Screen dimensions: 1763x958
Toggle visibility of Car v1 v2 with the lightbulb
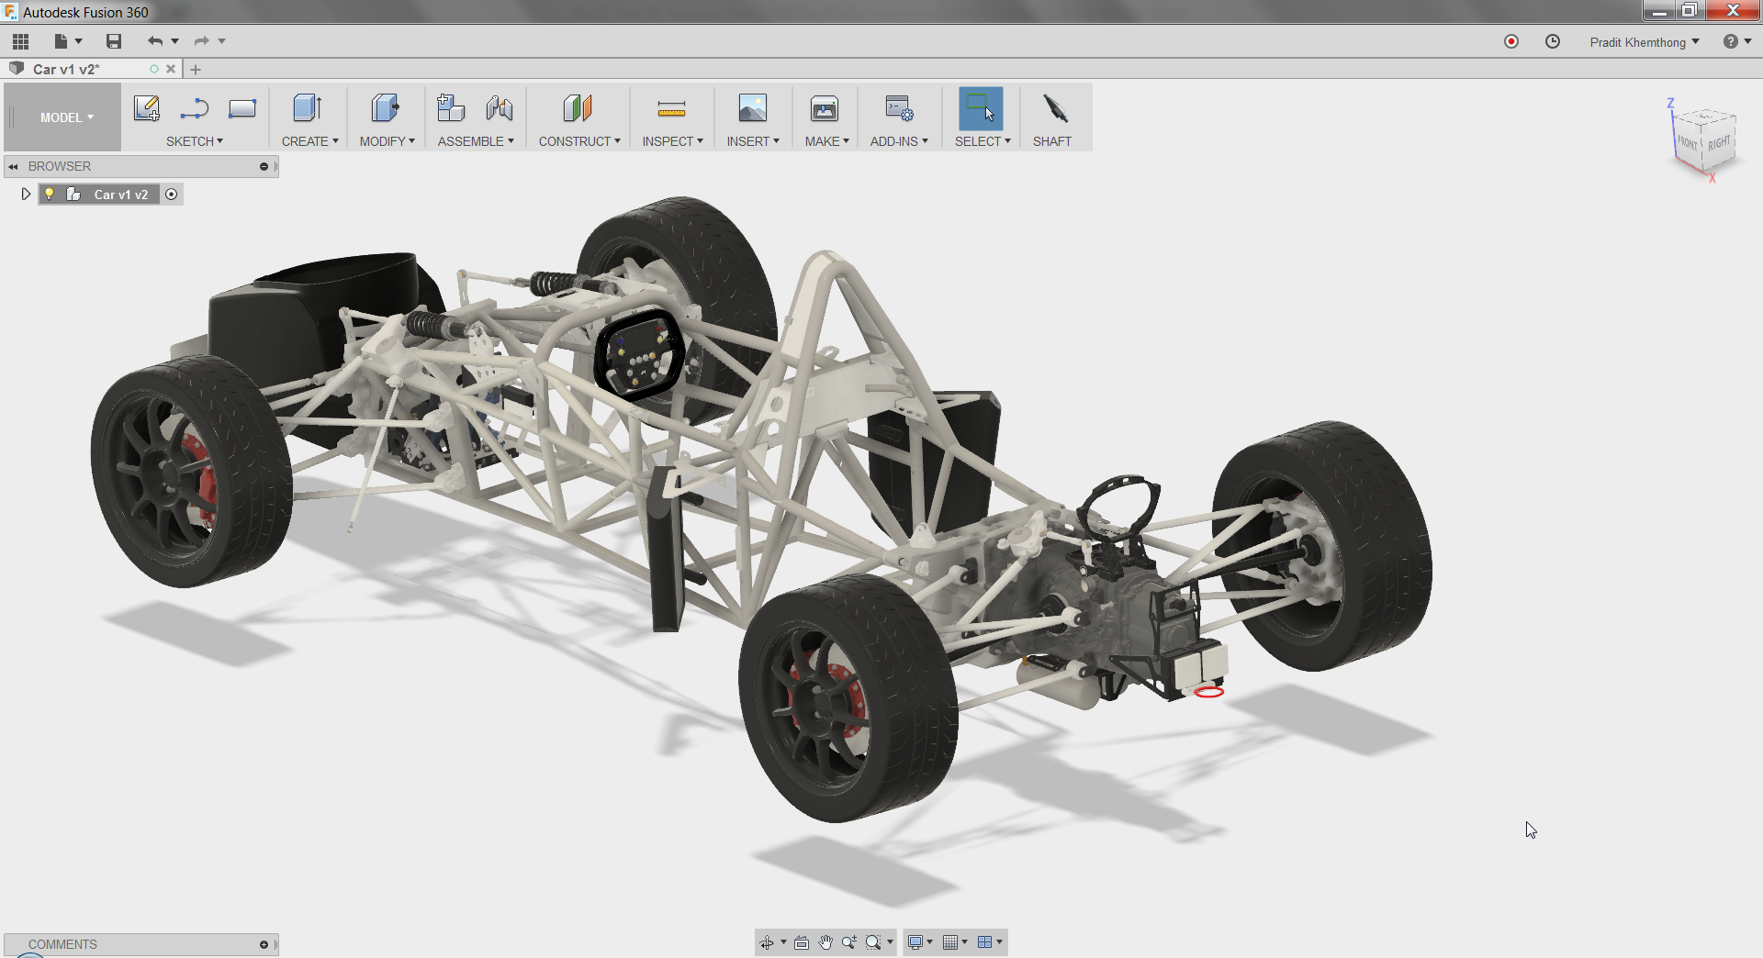click(x=50, y=194)
